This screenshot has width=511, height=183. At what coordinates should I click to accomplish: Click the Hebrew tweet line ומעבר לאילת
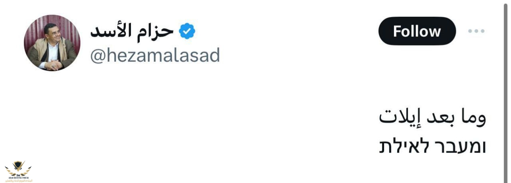[432, 146]
